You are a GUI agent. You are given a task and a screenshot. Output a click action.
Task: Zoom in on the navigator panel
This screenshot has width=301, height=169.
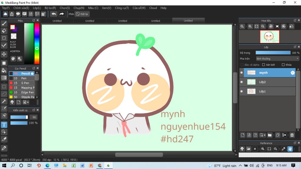click(250, 26)
